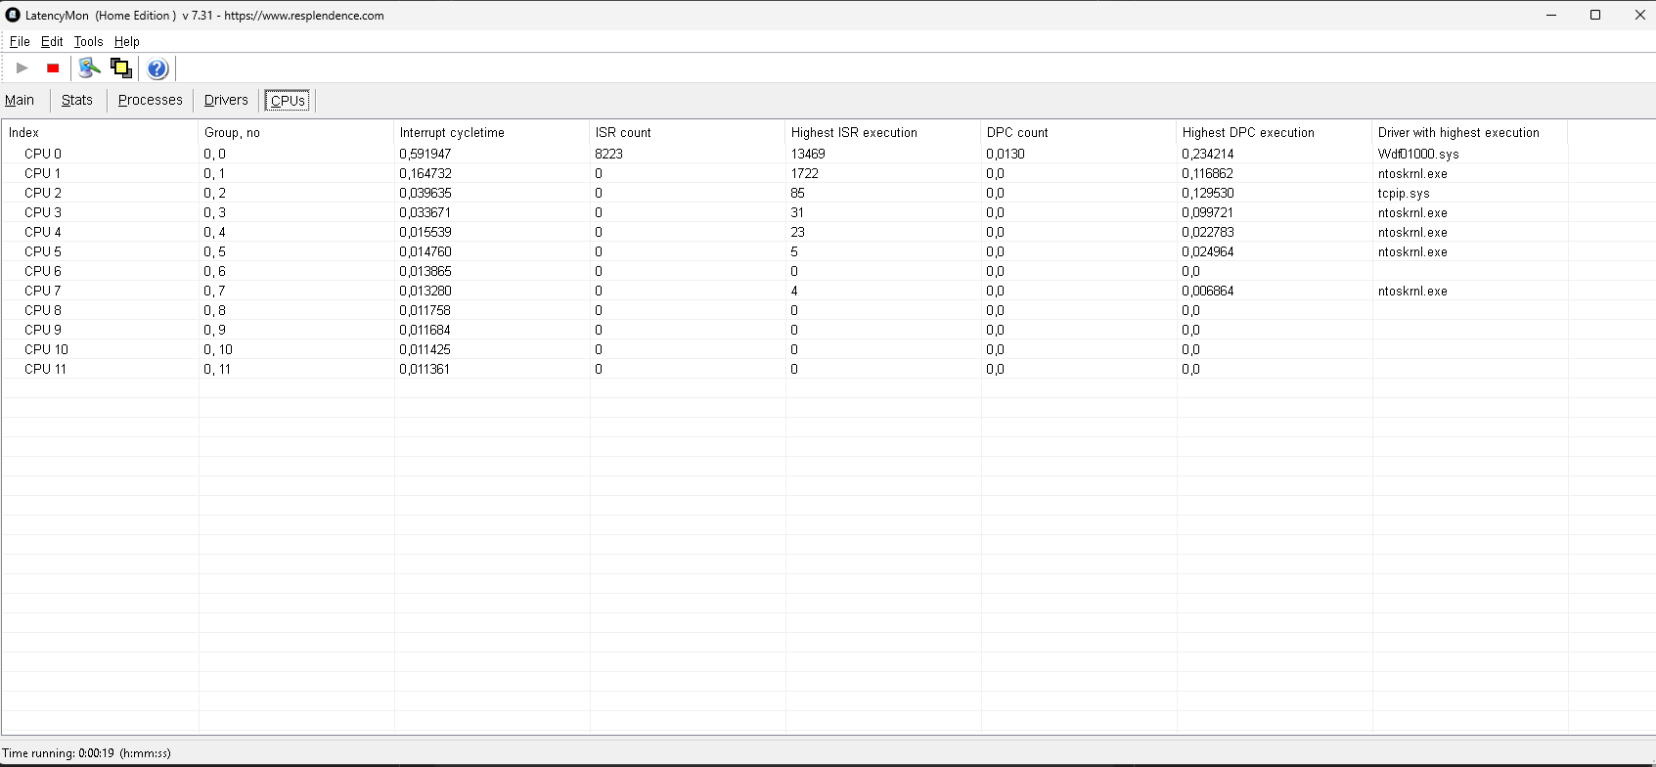Switch to the Main tab

point(20,100)
